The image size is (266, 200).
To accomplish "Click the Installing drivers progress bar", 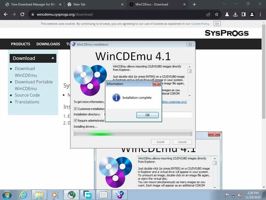I will 133,133.
